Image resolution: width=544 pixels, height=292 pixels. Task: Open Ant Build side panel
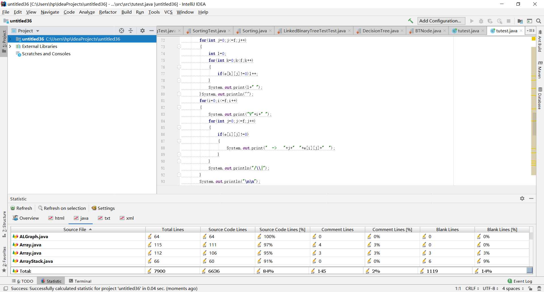pos(540,41)
